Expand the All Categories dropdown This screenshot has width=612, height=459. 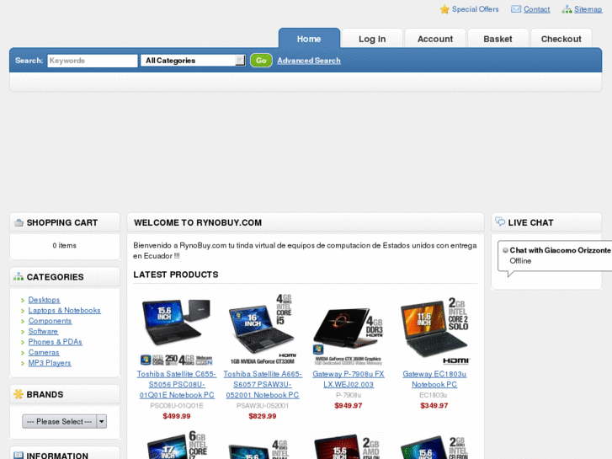click(194, 61)
